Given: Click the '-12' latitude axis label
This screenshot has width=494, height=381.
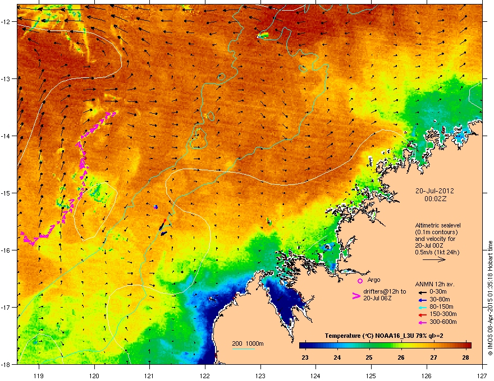Looking at the screenshot, I should click(x=6, y=22).
